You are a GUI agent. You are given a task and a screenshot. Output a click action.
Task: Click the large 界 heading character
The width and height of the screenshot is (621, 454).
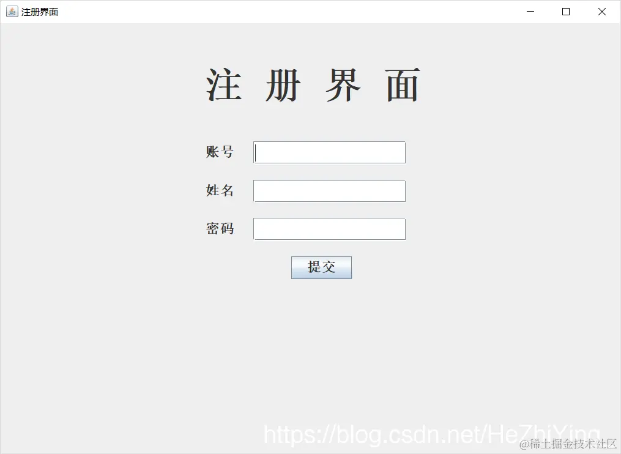point(343,85)
